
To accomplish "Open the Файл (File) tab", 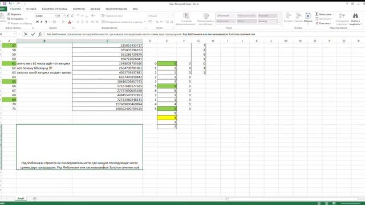I will coord(2,9).
